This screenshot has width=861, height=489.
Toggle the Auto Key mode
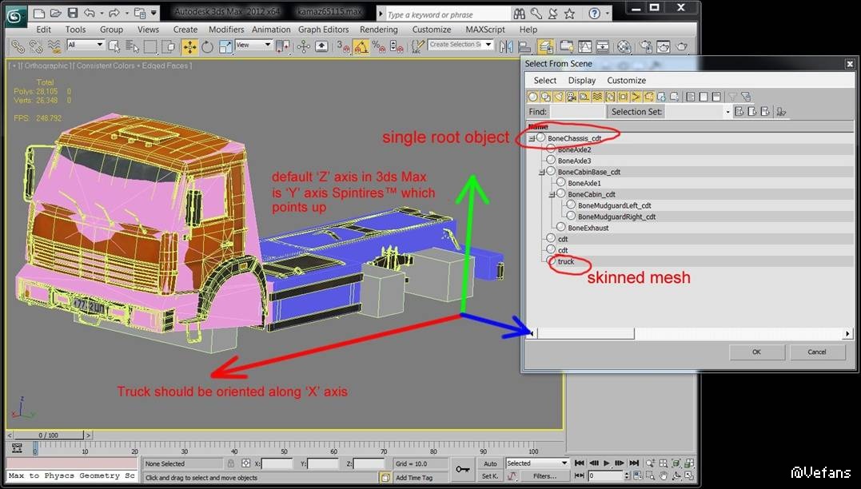[490, 463]
